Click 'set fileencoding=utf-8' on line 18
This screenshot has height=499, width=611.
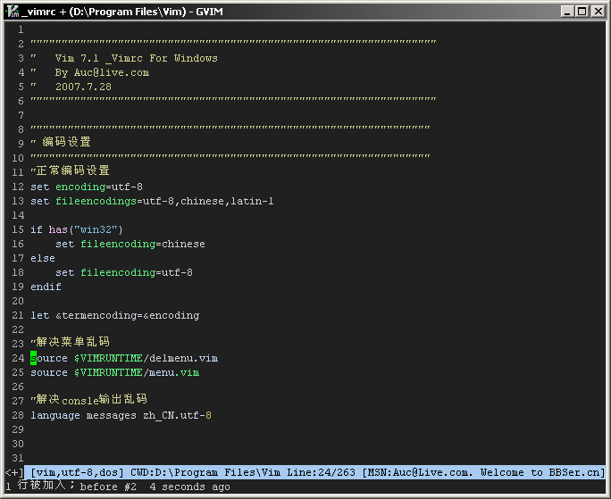124,272
